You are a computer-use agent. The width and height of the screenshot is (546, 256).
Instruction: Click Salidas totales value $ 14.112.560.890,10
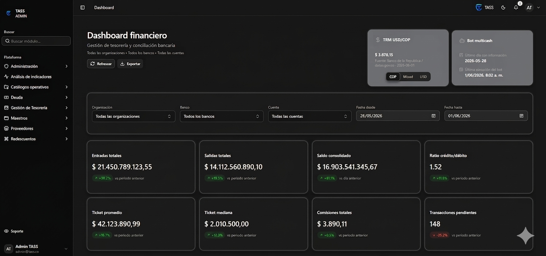pos(233,167)
